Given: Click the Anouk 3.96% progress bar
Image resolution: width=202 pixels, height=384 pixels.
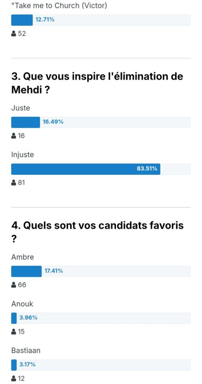Looking at the screenshot, I should coord(101,318).
